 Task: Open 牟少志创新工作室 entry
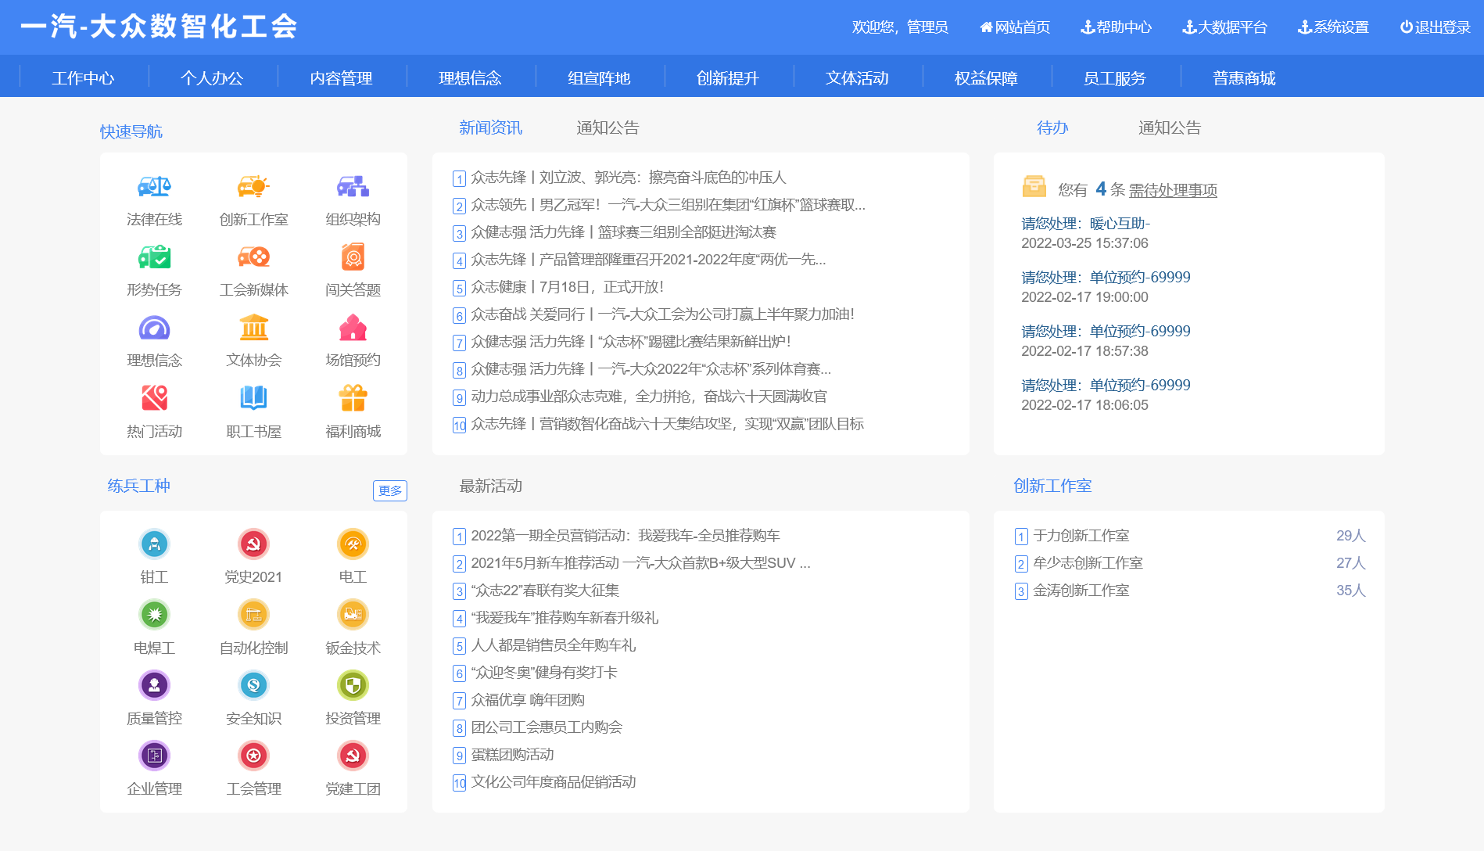pos(1088,563)
